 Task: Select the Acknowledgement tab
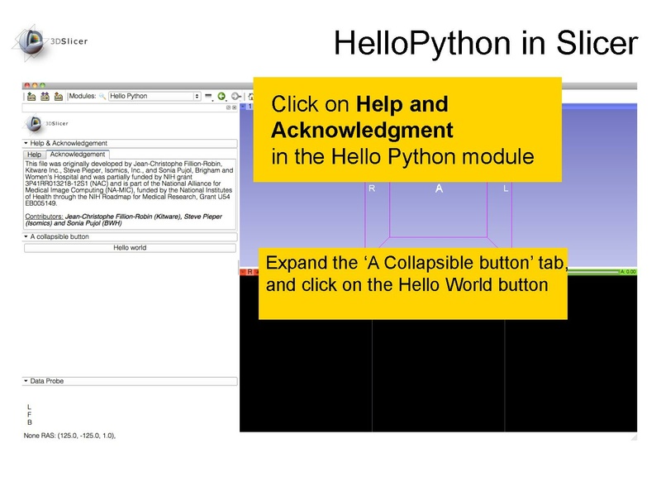tap(78, 155)
